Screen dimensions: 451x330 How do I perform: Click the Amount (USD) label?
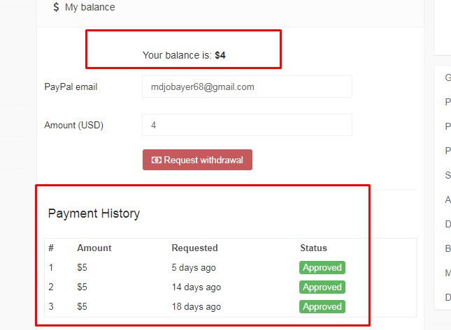73,126
